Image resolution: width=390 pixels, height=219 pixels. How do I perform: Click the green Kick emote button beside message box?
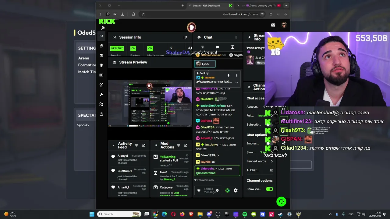pyautogui.click(x=228, y=190)
